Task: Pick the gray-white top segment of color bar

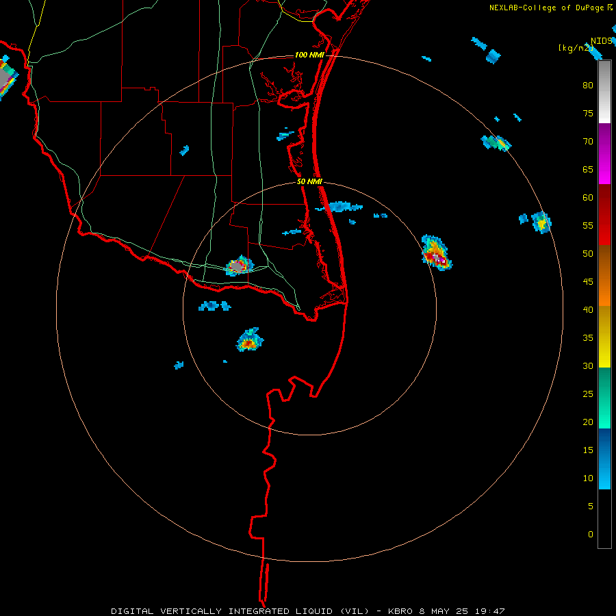Action: [604, 92]
